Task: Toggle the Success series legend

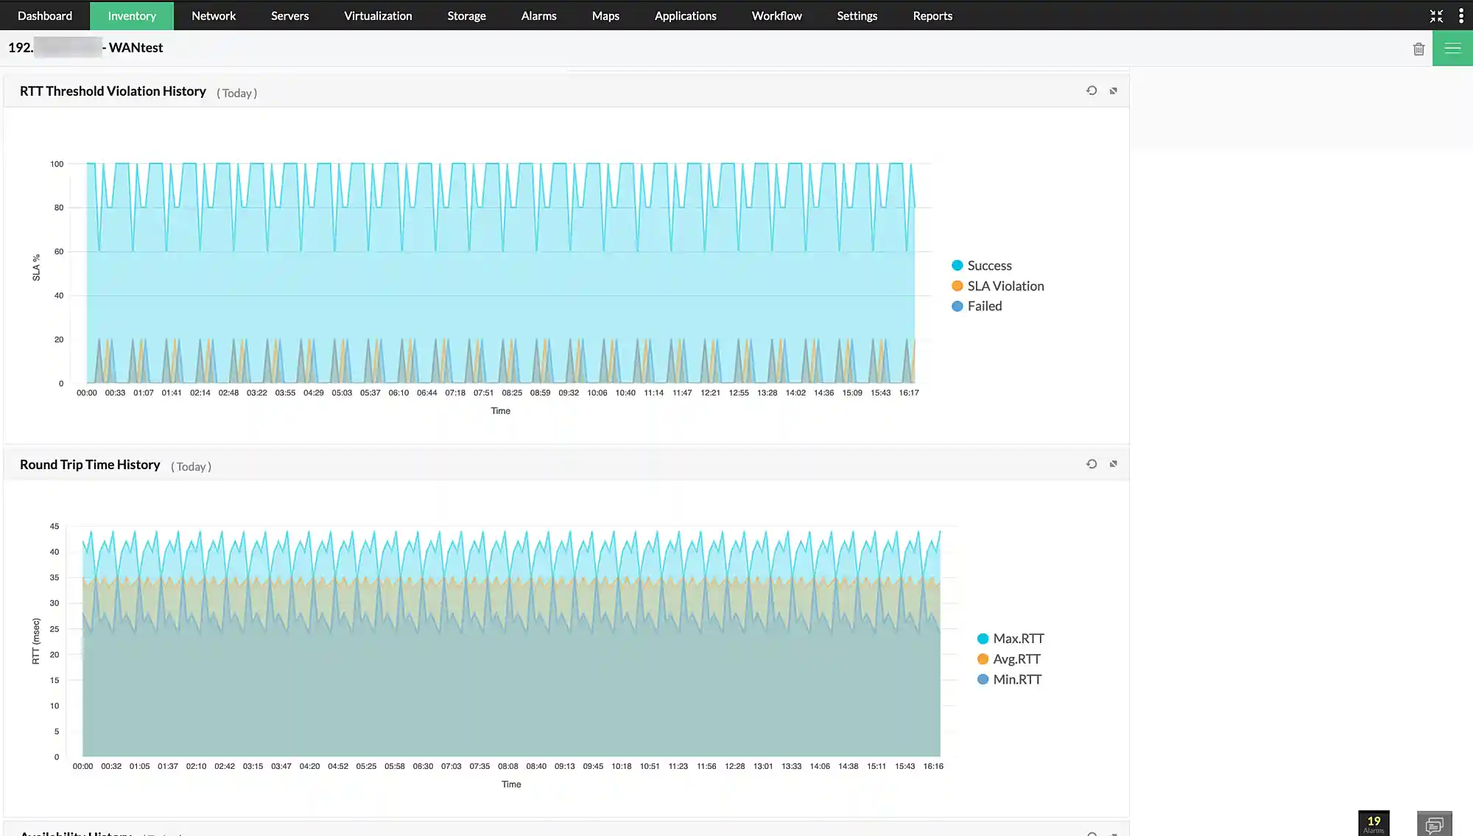Action: [x=989, y=265]
